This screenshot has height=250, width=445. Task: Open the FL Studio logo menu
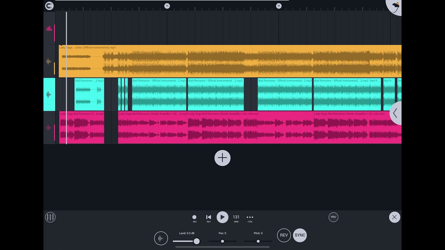coord(395,7)
